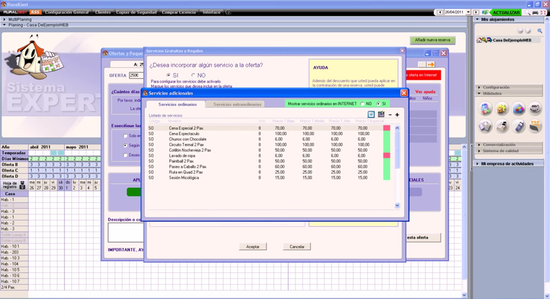Expand the Configuración panel section

coord(496,87)
